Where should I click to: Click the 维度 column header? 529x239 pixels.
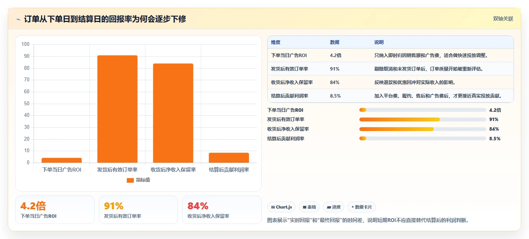(x=276, y=42)
